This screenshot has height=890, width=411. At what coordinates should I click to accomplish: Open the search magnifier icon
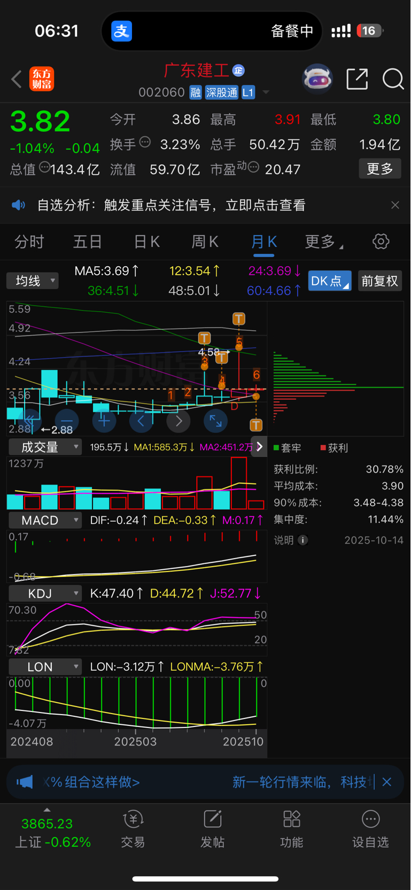pos(393,79)
